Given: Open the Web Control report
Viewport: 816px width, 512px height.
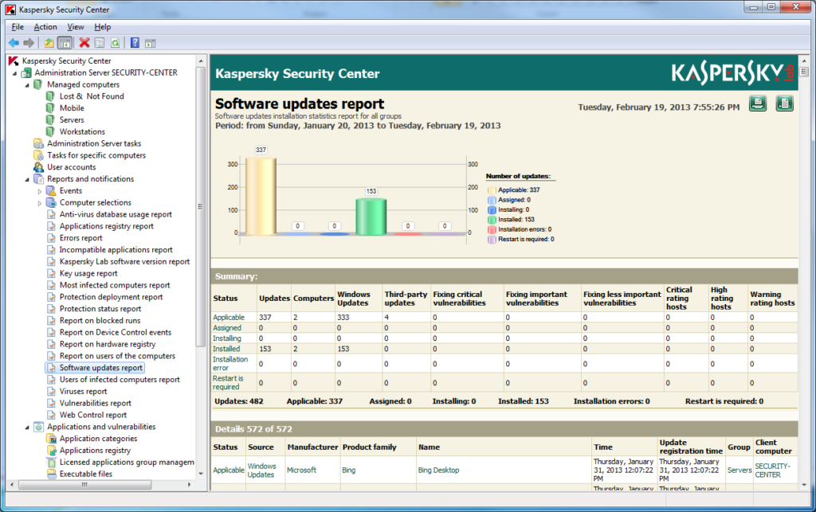Looking at the screenshot, I should (x=93, y=415).
